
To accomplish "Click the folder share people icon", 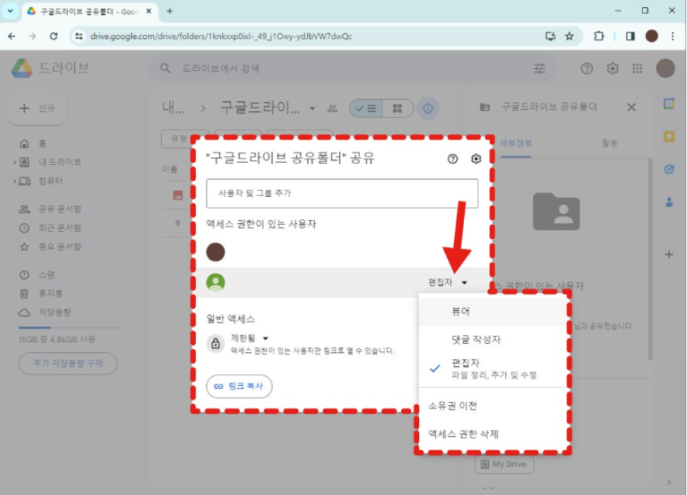I will (333, 108).
